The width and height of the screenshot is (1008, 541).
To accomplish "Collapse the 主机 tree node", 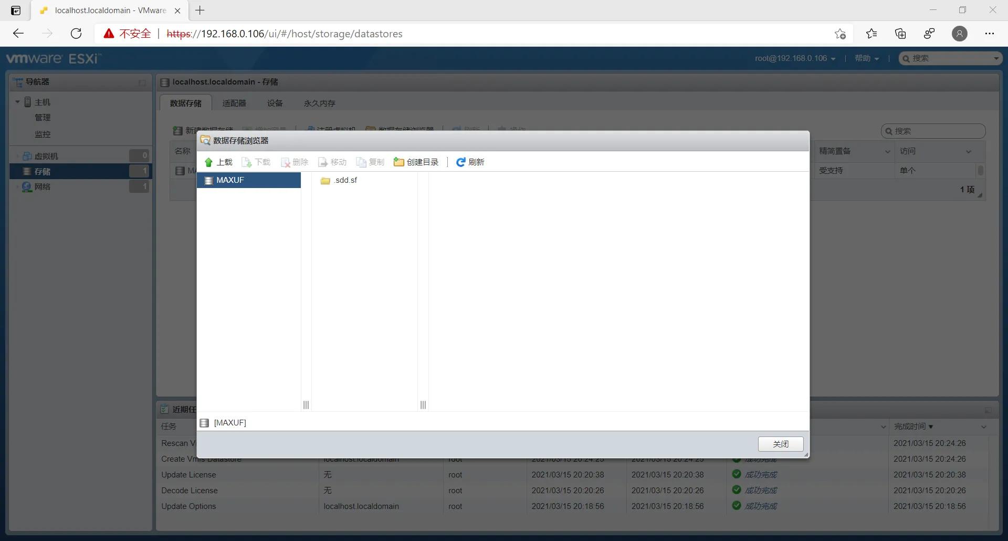I will coord(17,101).
